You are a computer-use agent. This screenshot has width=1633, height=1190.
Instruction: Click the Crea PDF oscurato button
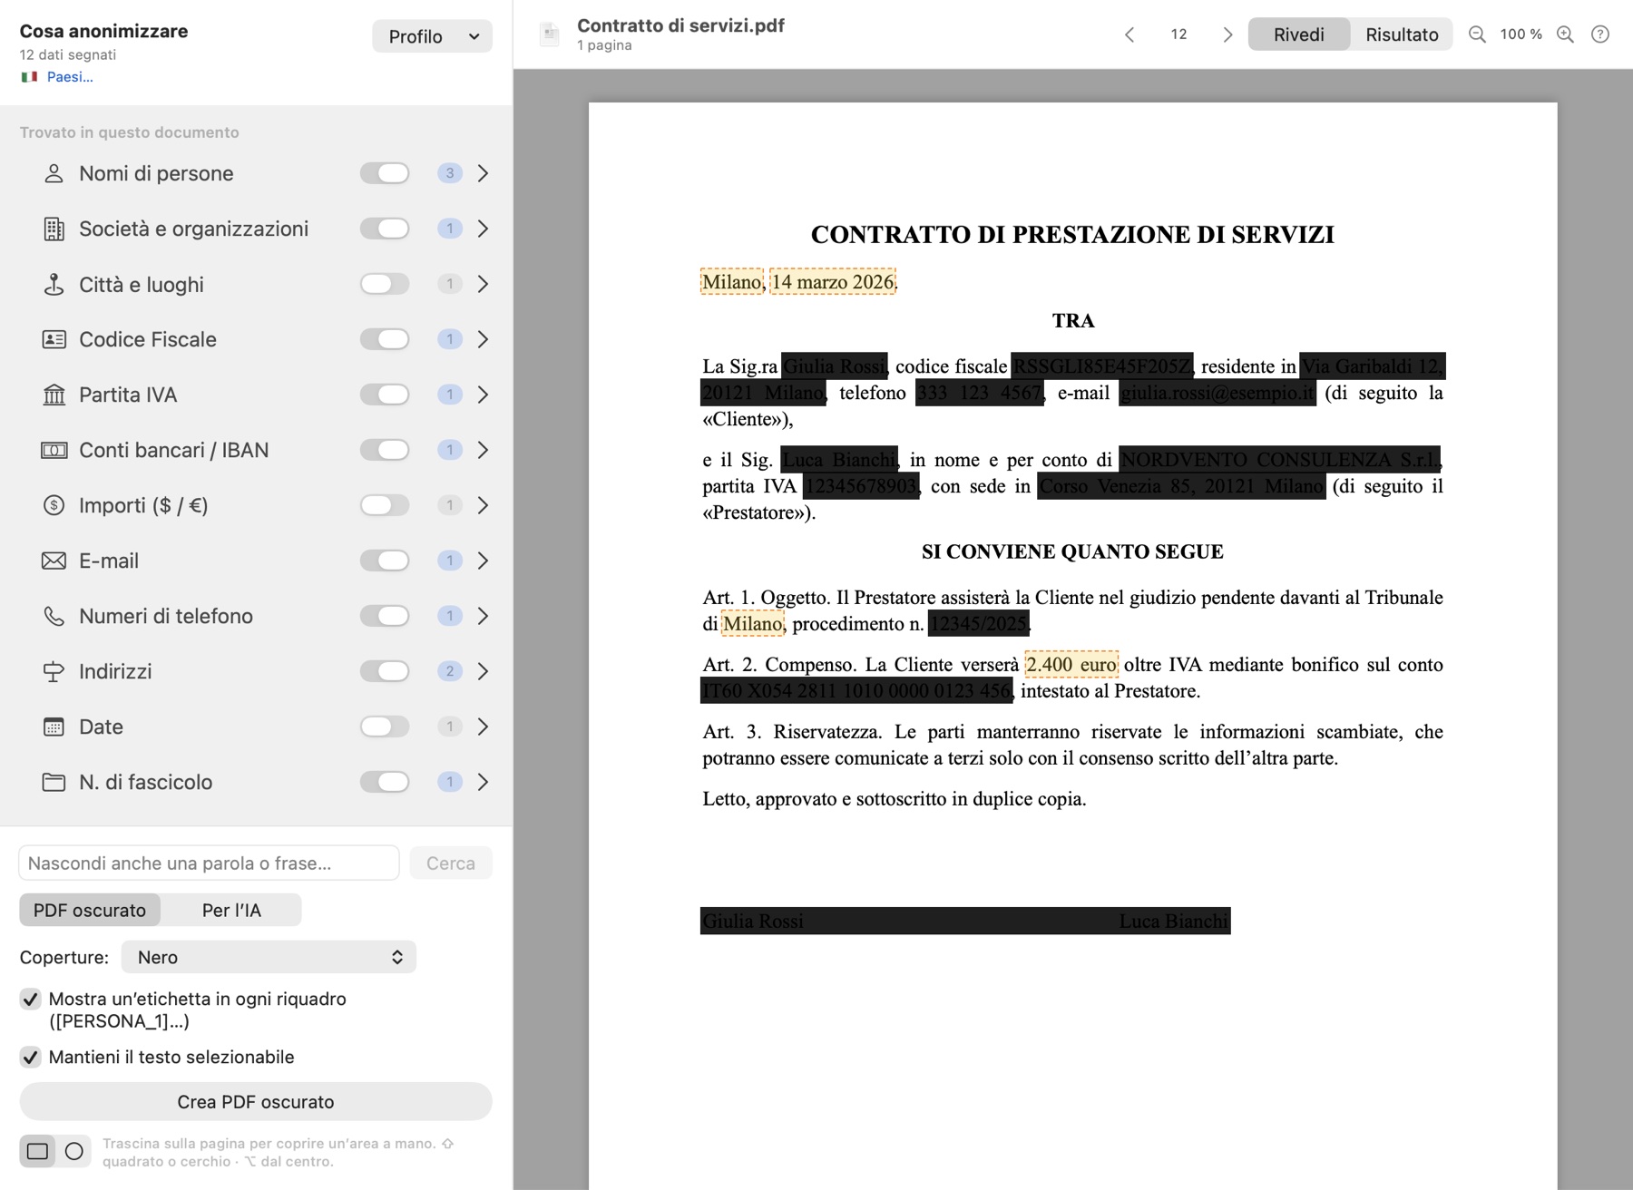click(x=256, y=1101)
